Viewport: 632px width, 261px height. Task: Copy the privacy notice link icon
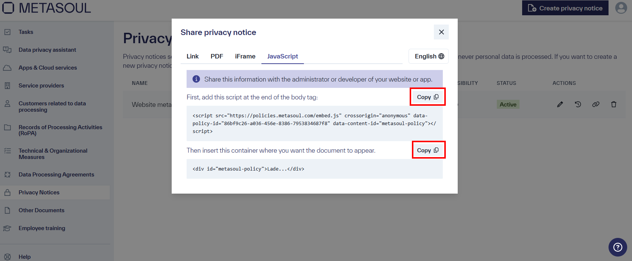click(x=596, y=104)
